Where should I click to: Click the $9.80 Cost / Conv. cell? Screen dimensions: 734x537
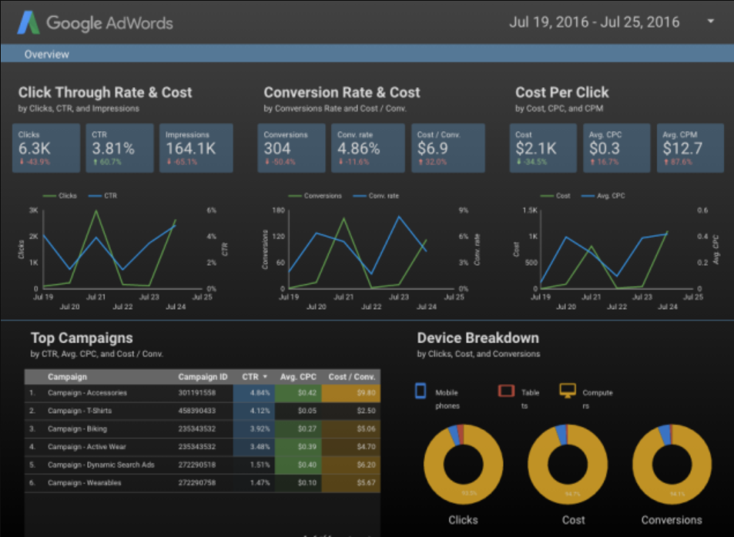(x=351, y=393)
